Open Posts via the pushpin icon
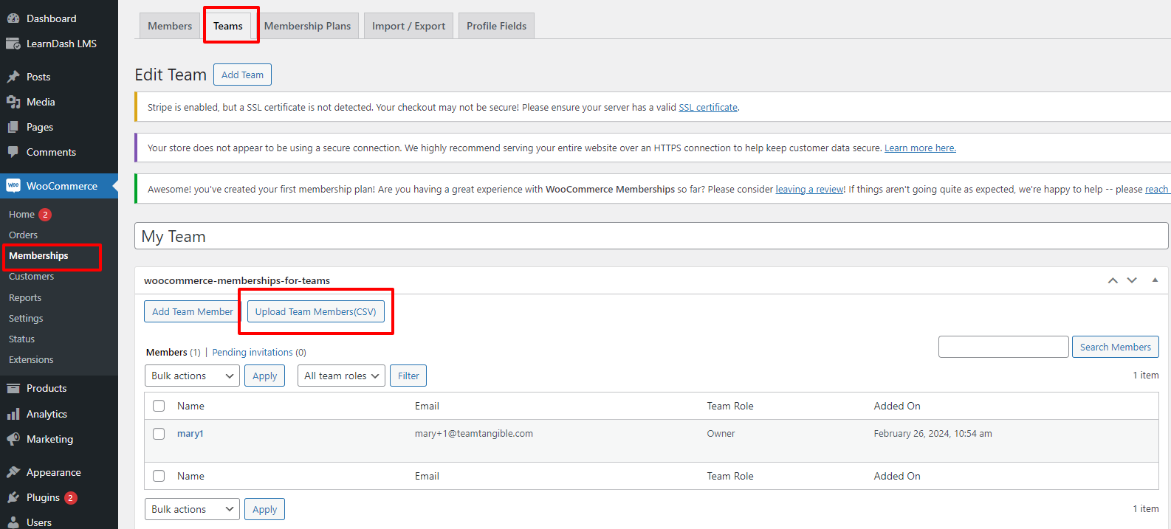The height and width of the screenshot is (529, 1171). tap(13, 77)
